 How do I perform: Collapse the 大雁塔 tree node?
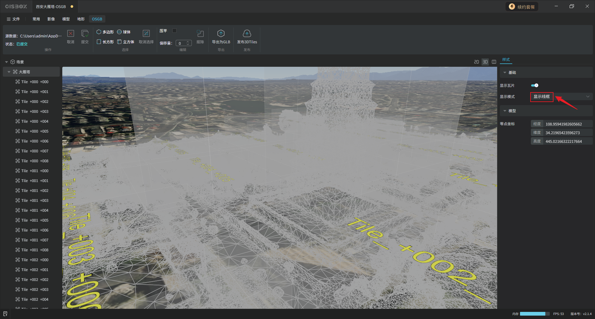click(x=9, y=72)
